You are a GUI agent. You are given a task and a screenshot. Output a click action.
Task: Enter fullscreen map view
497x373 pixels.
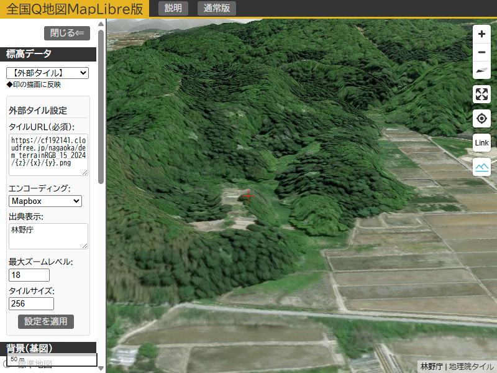coord(481,94)
